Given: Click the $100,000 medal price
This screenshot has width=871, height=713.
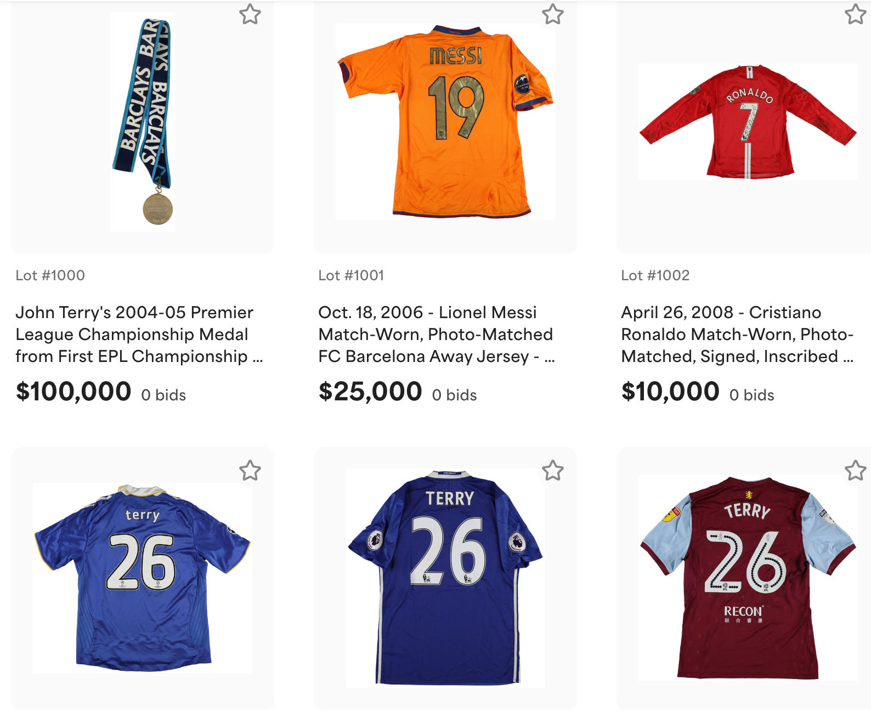Looking at the screenshot, I should (73, 392).
